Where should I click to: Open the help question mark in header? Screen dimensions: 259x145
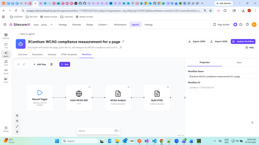(x=247, y=24)
